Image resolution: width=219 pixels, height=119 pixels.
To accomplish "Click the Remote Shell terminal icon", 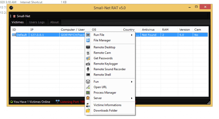I will pos(88,75).
